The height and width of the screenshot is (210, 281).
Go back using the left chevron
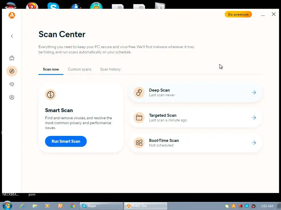tap(12, 36)
